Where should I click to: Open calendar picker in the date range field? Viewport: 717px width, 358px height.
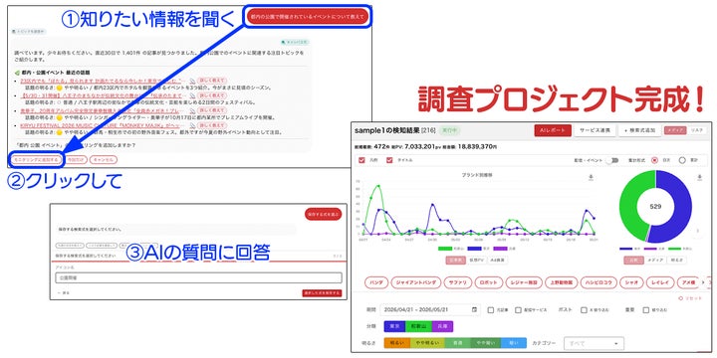click(475, 309)
